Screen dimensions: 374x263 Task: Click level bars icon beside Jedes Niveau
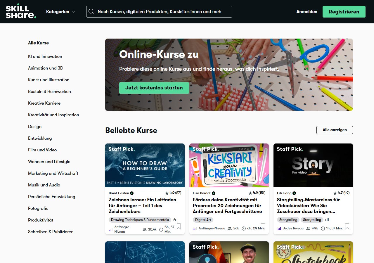coord(279,229)
